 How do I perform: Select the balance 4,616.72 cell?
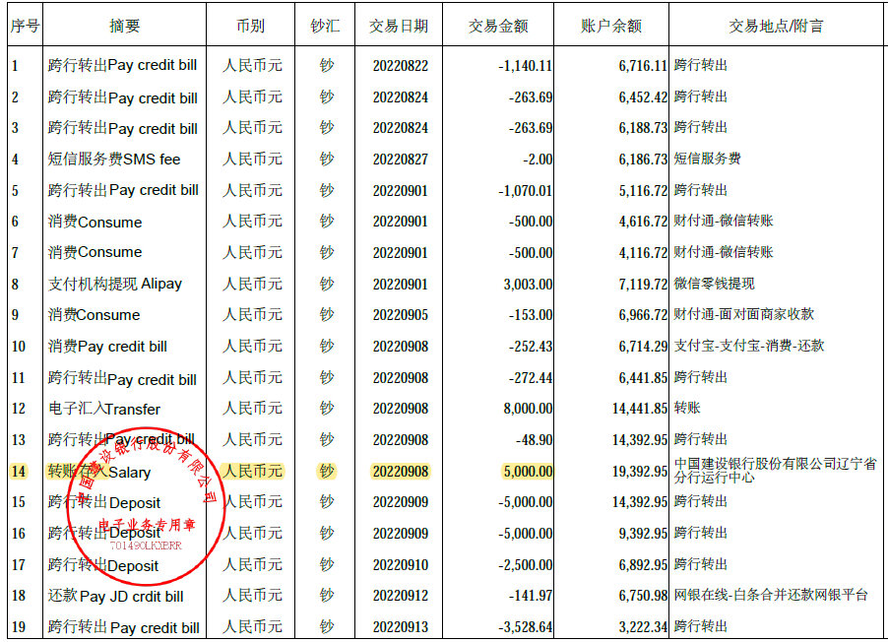coord(643,222)
